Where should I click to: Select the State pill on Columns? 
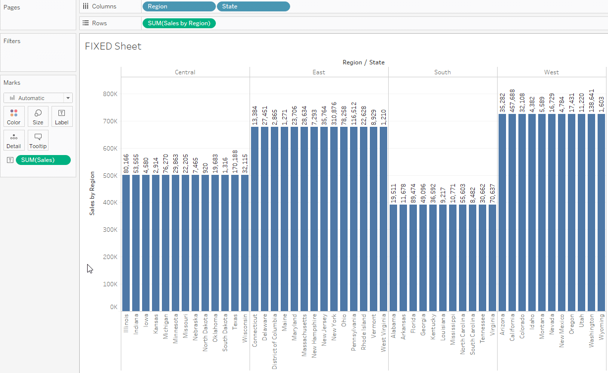click(253, 6)
